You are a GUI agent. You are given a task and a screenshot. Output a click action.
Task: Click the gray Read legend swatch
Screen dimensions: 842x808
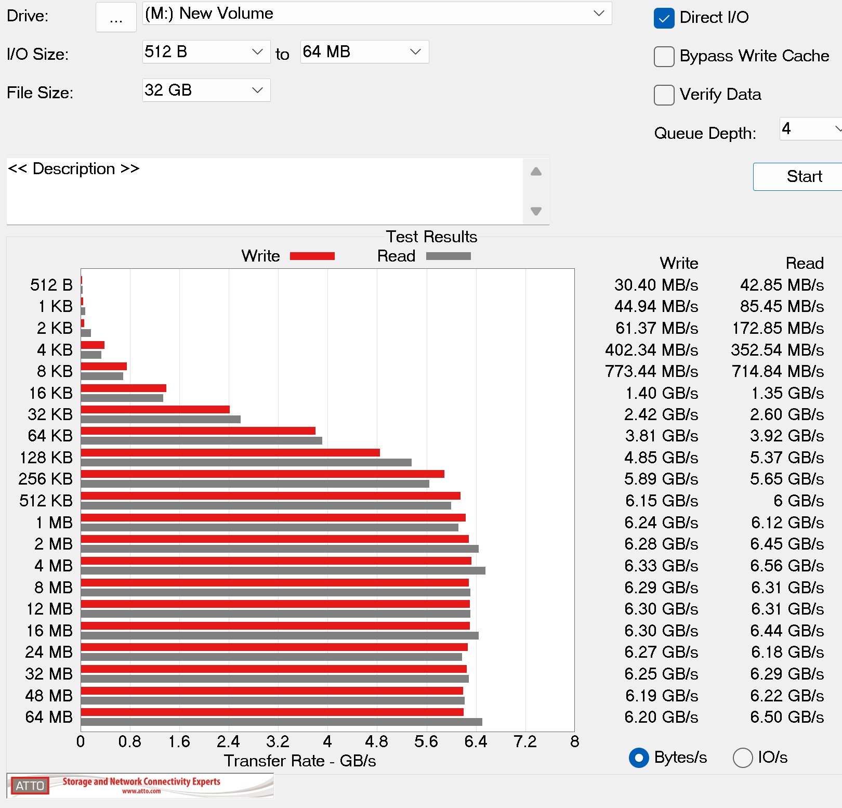(x=448, y=256)
